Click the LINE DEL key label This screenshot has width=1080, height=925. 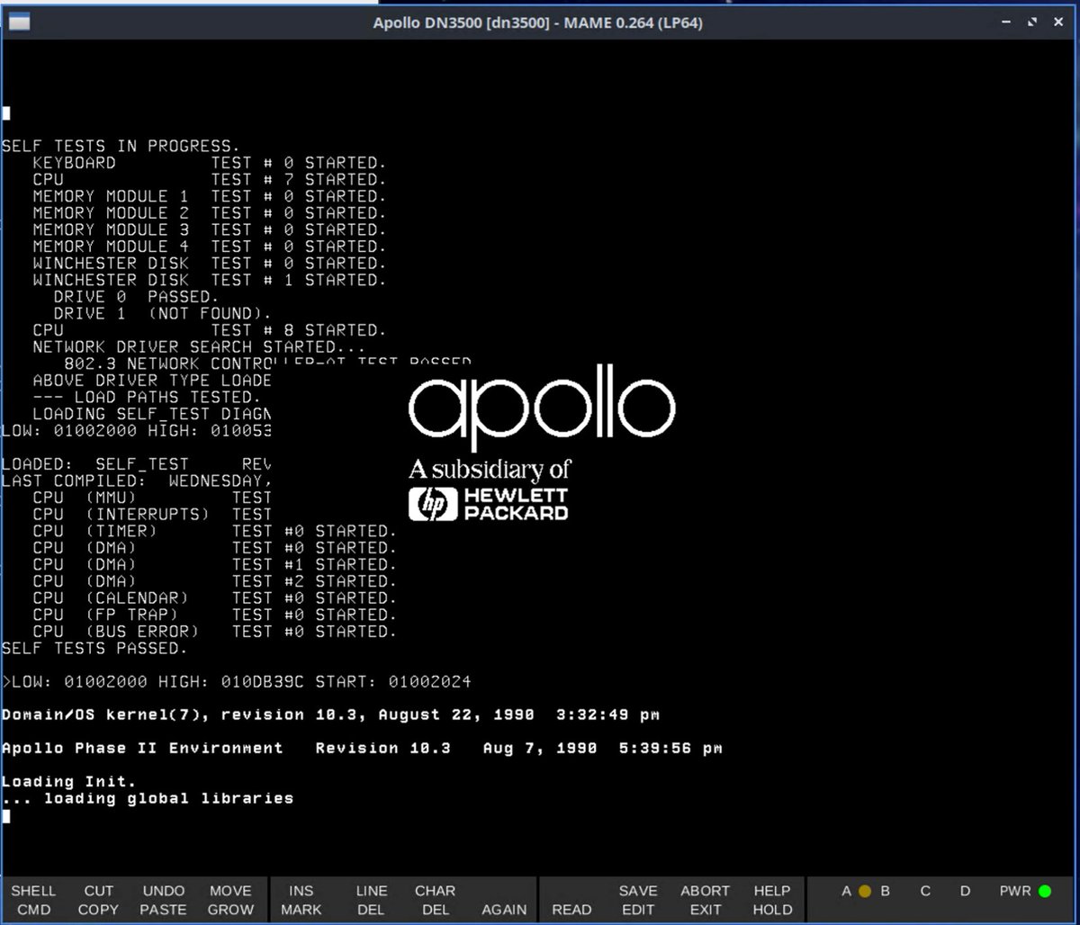[x=371, y=900]
